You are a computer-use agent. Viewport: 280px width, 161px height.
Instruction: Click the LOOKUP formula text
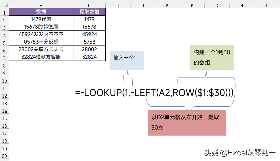154,93
